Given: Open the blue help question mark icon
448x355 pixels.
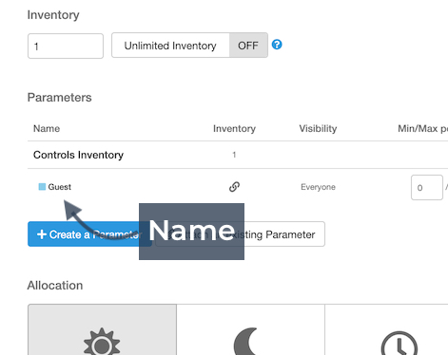Looking at the screenshot, I should [277, 45].
